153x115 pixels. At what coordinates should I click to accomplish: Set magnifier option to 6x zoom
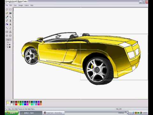coord(9,45)
